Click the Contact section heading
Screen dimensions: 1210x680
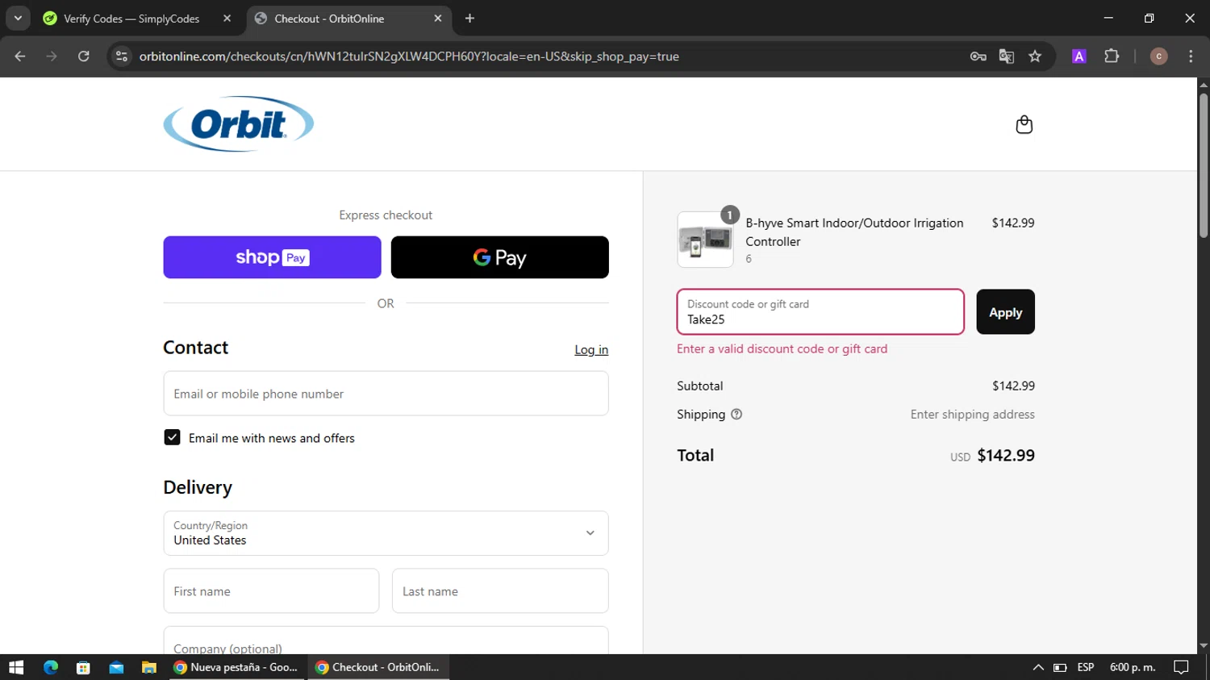[196, 348]
